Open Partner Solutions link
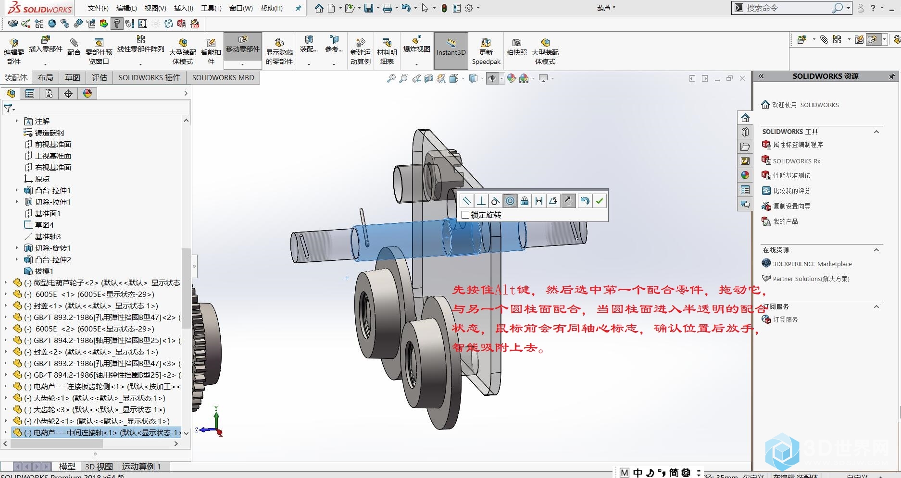This screenshot has width=901, height=478. pyautogui.click(x=811, y=279)
